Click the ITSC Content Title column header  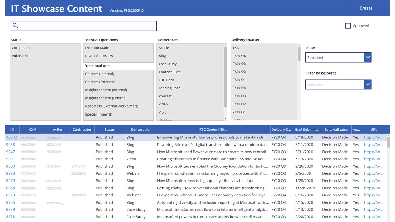click(213, 129)
